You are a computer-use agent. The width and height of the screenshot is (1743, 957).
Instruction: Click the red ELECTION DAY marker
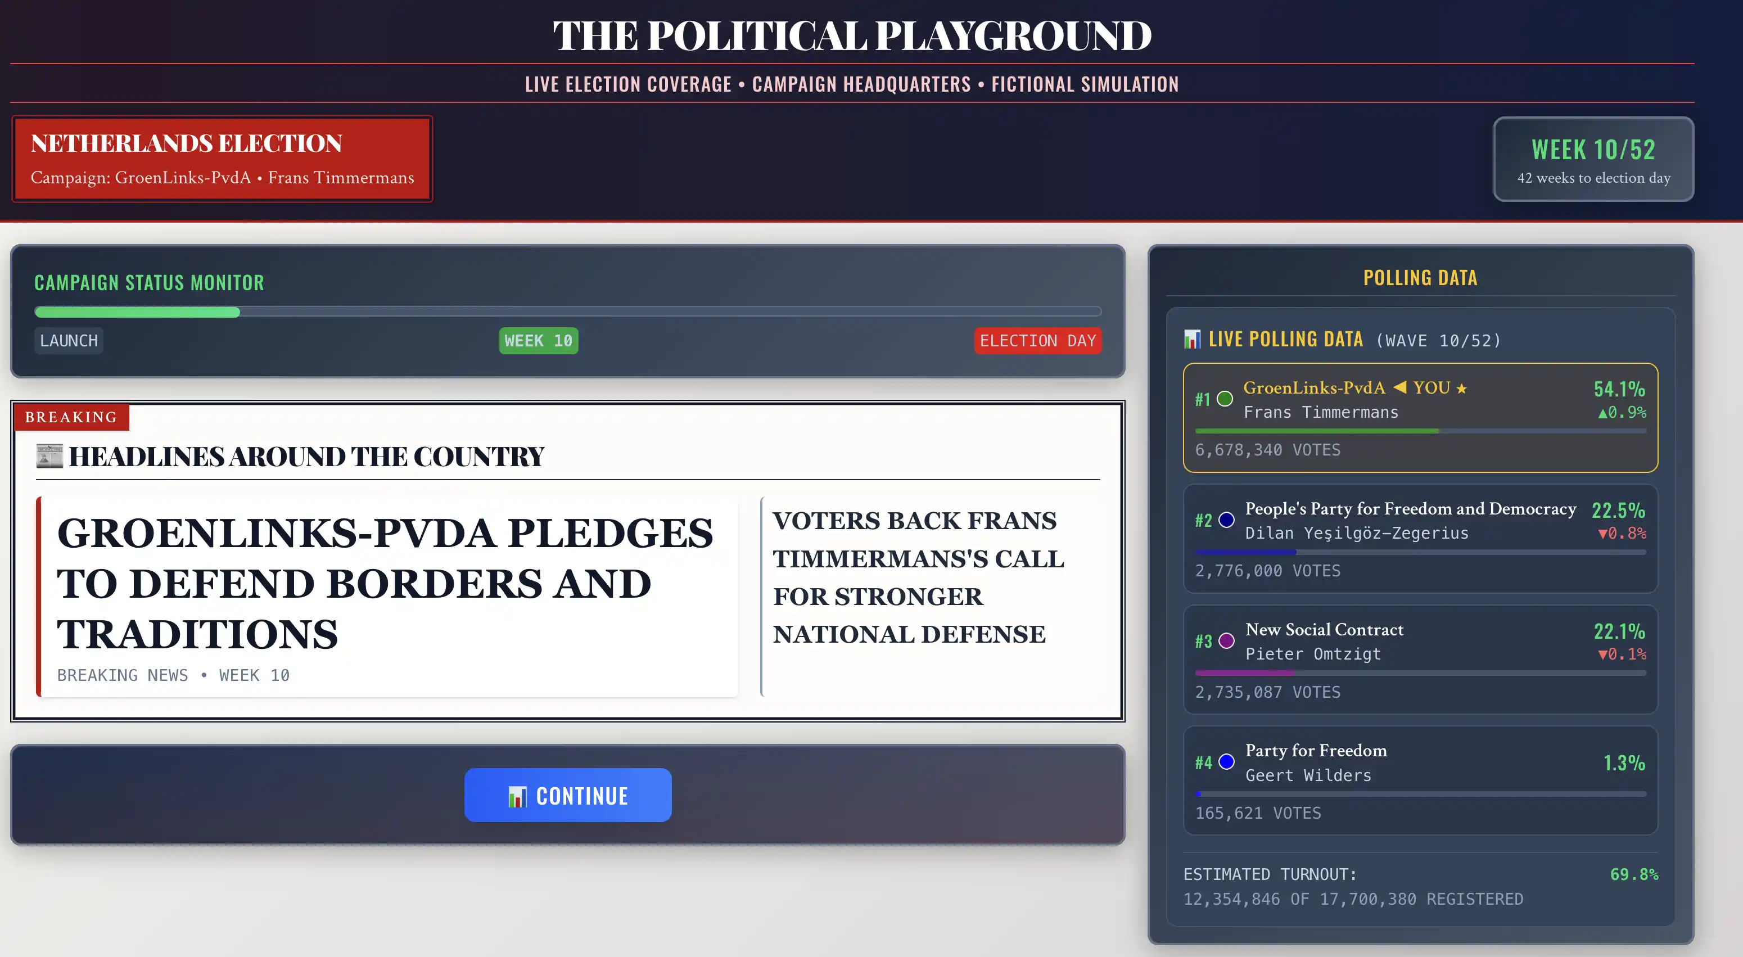tap(1038, 340)
